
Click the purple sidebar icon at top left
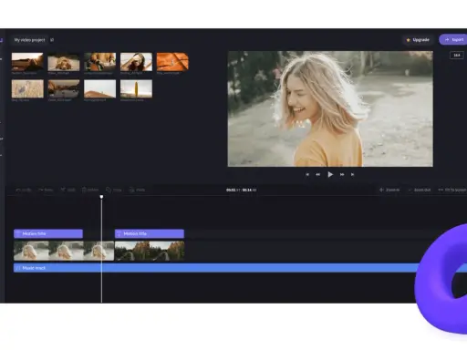click(x=2, y=40)
